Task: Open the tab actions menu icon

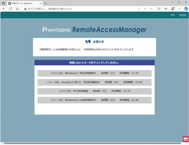Action: pyautogui.click(x=3, y=3)
